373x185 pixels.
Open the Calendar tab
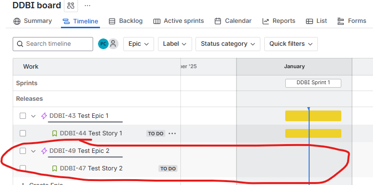pyautogui.click(x=233, y=21)
